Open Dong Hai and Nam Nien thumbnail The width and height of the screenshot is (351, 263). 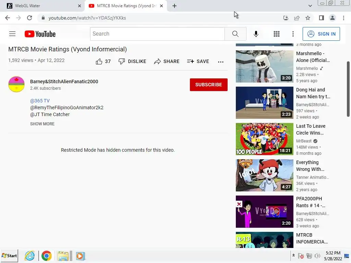tap(264, 103)
